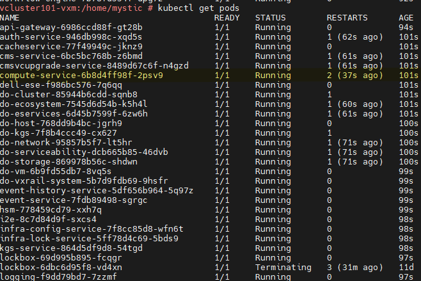Click pod name lockbox-69d995b895-fcqgr

(61, 257)
